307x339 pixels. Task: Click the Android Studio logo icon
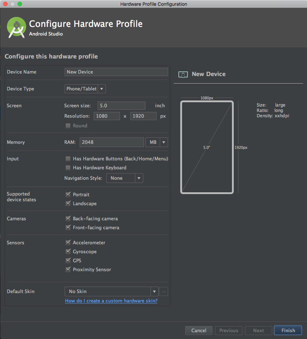[x=17, y=28]
